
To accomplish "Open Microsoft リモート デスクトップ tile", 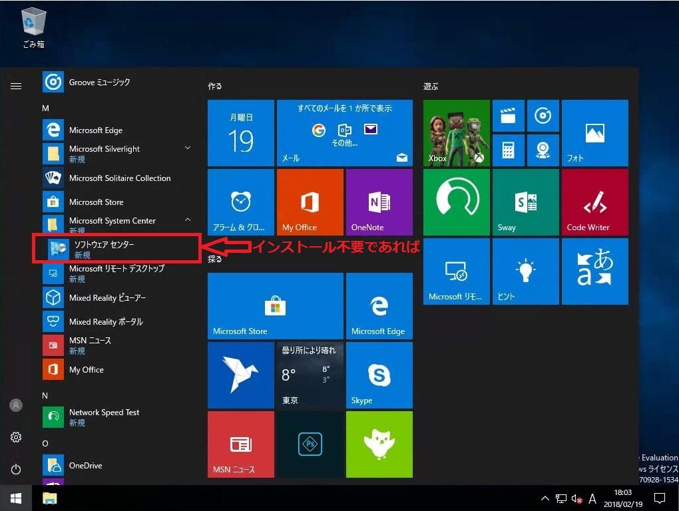I will (457, 271).
